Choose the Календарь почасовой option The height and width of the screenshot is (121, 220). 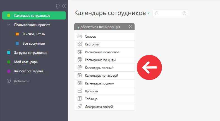point(104,76)
